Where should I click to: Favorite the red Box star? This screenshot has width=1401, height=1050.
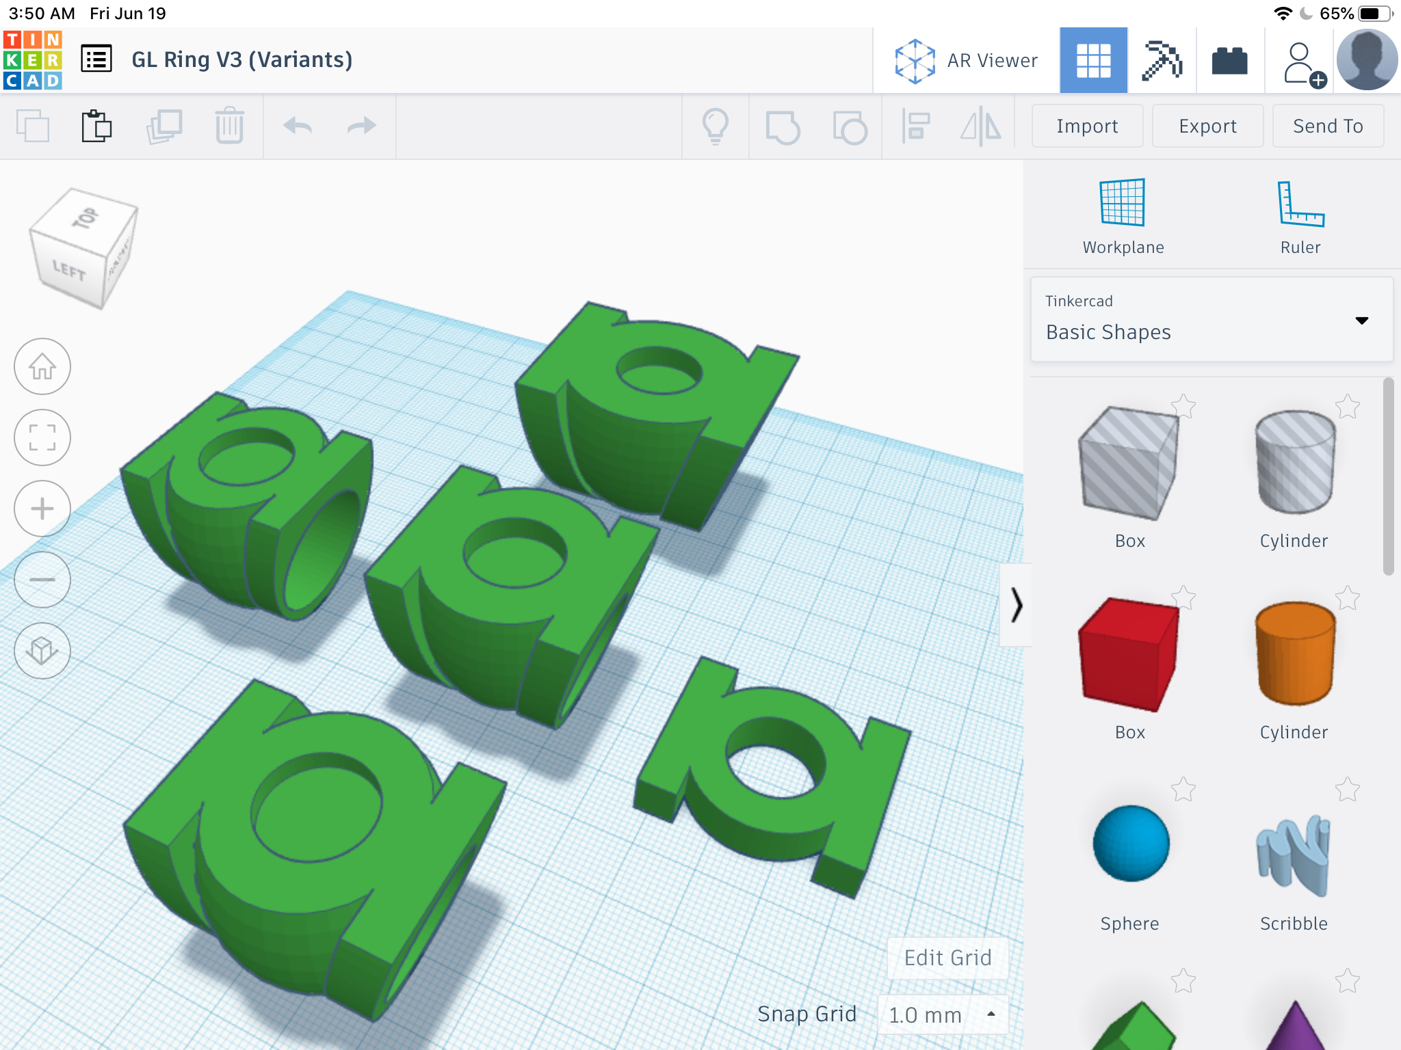1183,598
